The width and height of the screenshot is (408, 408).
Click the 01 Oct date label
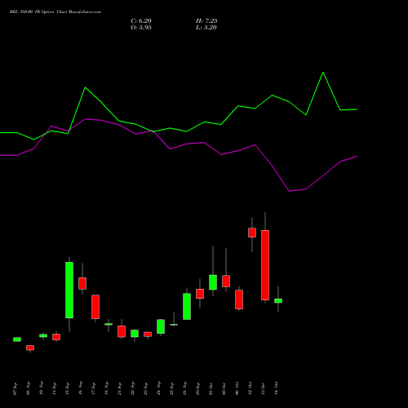[x=211, y=388]
